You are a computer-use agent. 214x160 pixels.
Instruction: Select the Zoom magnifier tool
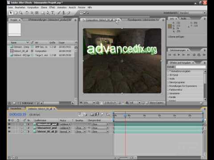click(x=21, y=13)
